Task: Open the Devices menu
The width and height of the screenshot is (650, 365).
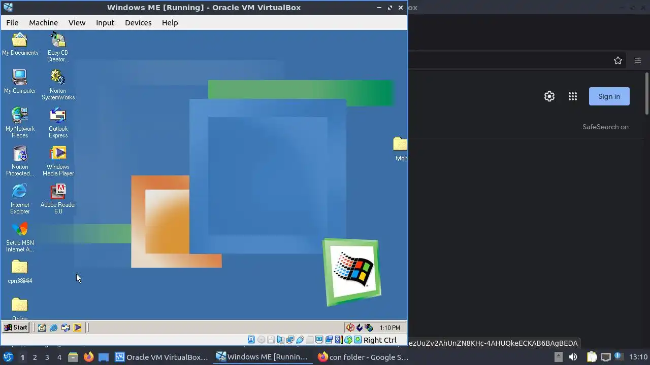Action: 138,23
